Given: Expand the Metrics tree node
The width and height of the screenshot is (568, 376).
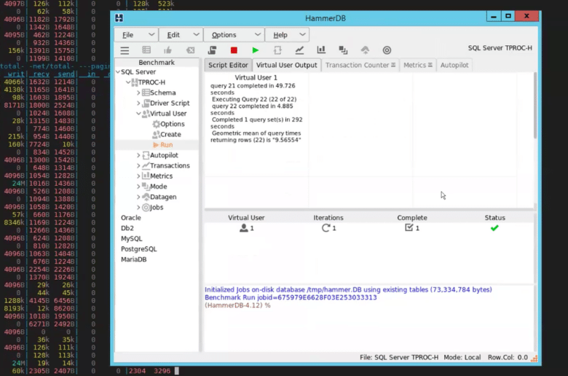Looking at the screenshot, I should [138, 176].
